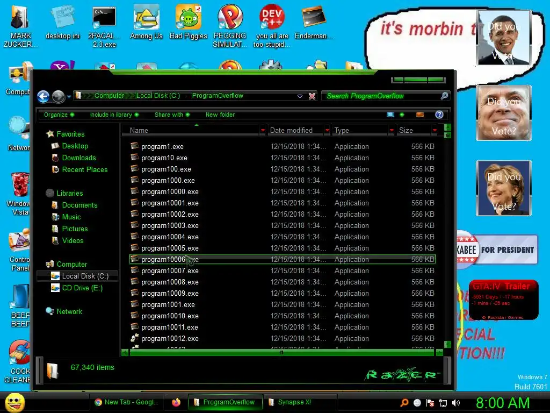The height and width of the screenshot is (413, 550).
Task: Open PEGGING SIMULATOR desktop icon
Action: point(230,26)
